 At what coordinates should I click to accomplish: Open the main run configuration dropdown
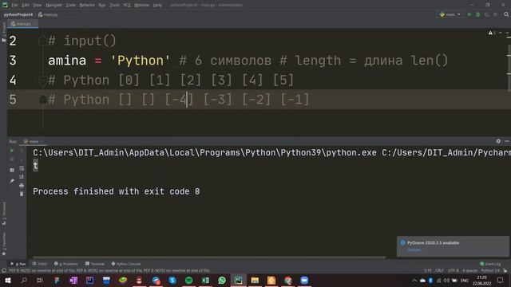point(450,14)
